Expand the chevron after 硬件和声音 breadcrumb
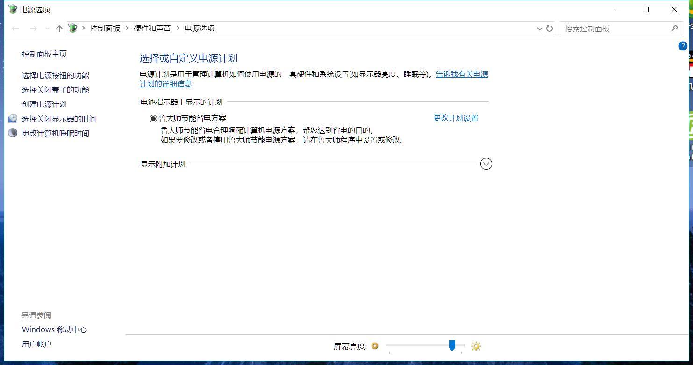The height and width of the screenshot is (365, 693). point(178,28)
